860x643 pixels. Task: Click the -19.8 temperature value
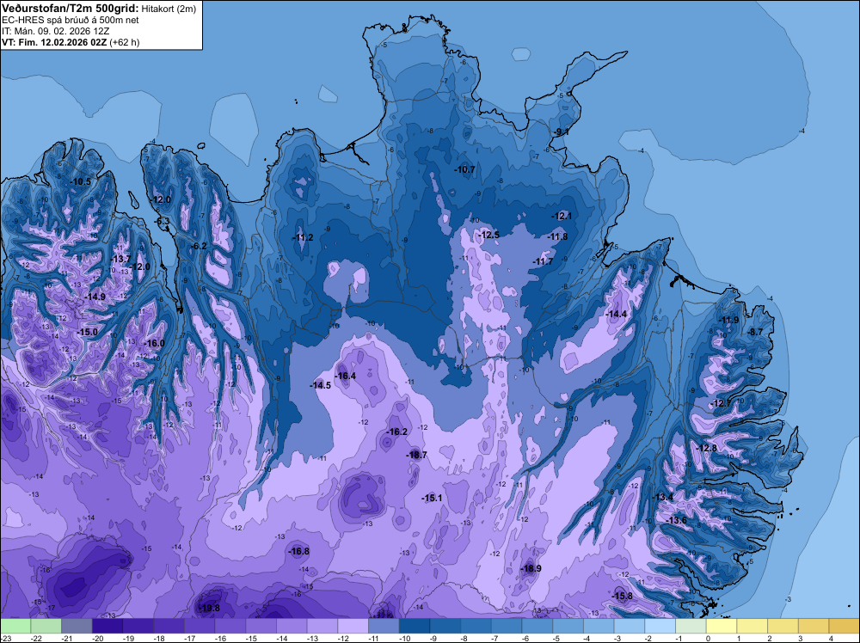click(209, 609)
